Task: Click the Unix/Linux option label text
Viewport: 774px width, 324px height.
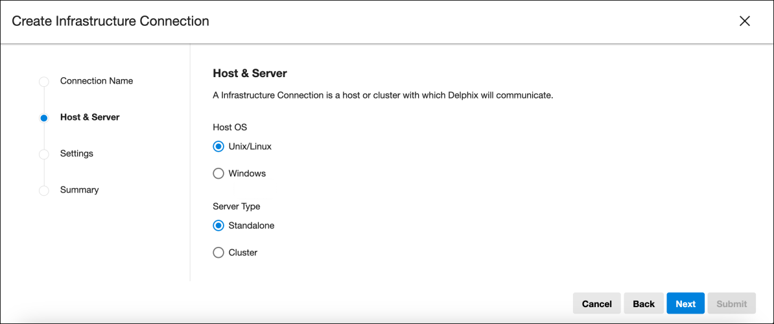Action: pos(250,146)
